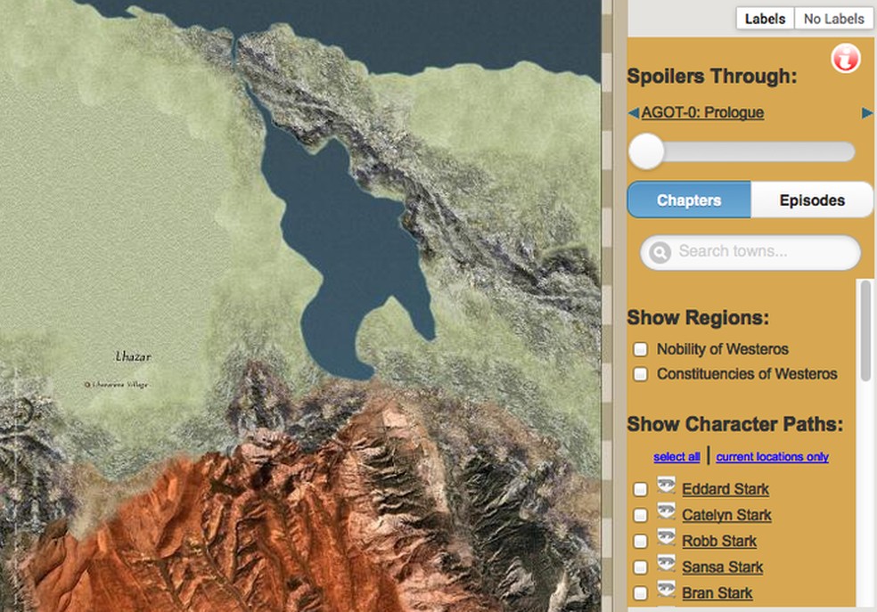Enable Catelyn Stark's path checkbox
This screenshot has width=877, height=612.
click(640, 515)
